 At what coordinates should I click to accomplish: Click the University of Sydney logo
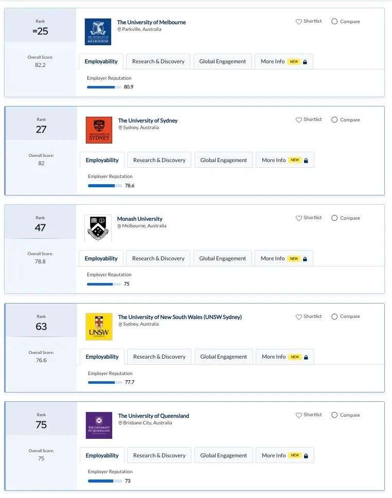(99, 130)
